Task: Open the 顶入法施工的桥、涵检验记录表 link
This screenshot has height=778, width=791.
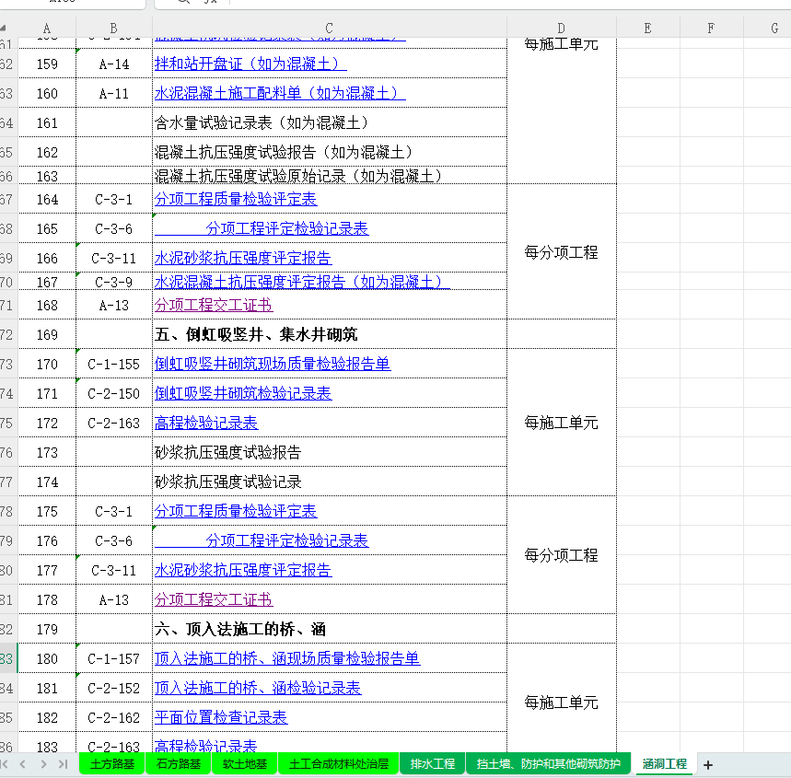Action: point(257,688)
